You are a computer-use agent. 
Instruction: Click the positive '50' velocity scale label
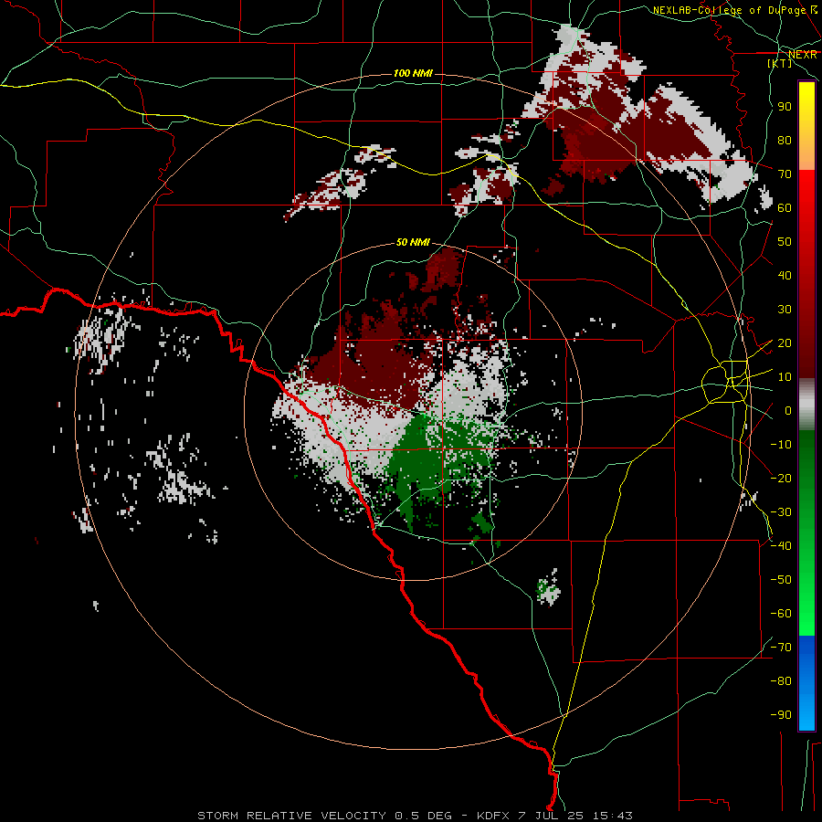785,242
